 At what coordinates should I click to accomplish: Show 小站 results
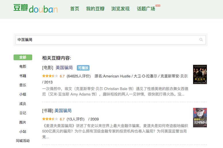click(23, 131)
